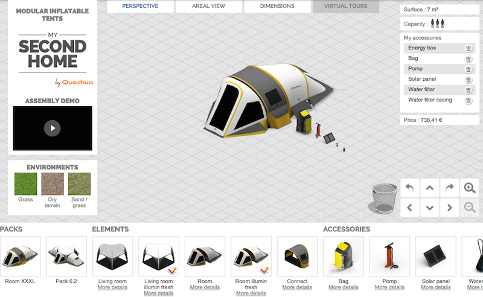Open More details under Bag
Screen dimensions: 483x297
(x=344, y=287)
